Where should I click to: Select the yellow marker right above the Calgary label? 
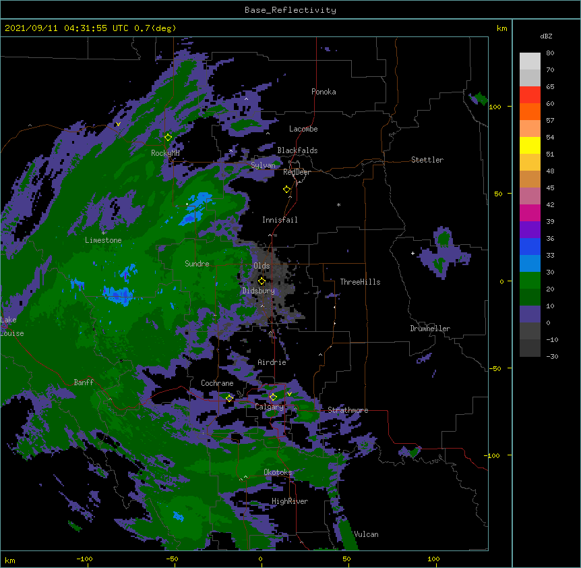pos(273,397)
